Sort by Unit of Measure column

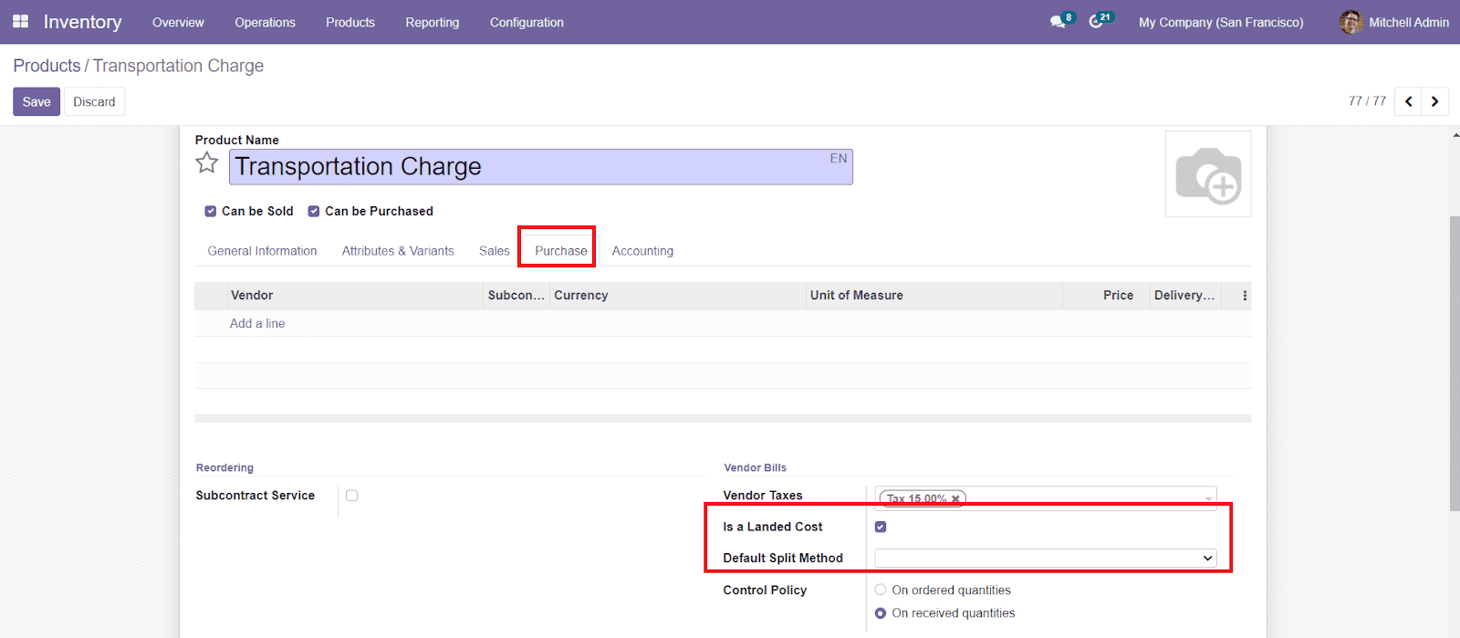tap(934, 296)
